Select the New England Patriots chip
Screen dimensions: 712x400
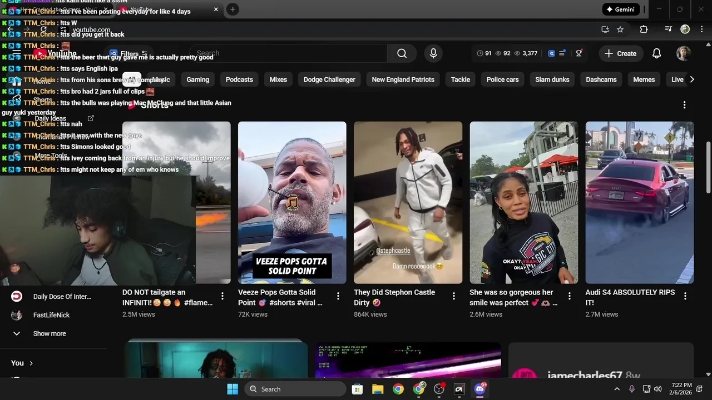(403, 79)
